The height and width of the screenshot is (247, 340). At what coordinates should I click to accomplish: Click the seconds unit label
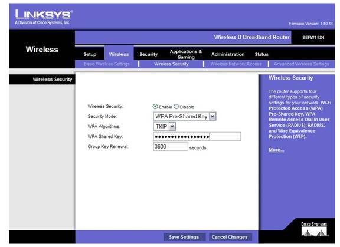click(198, 148)
